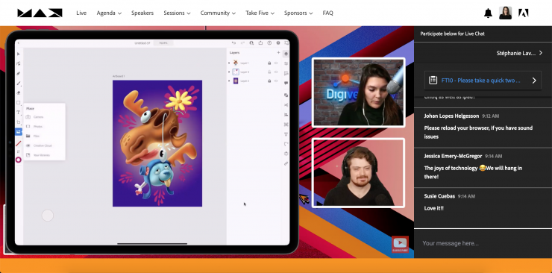Open the Sponsors dropdown menu

tap(298, 13)
